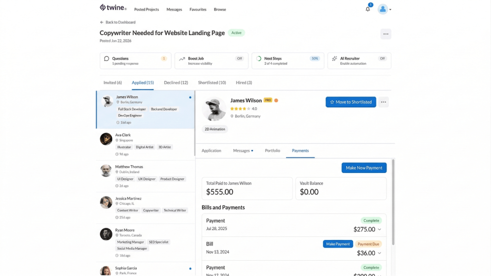Click Move to Shortlisted button
Image resolution: width=491 pixels, height=276 pixels.
(351, 102)
